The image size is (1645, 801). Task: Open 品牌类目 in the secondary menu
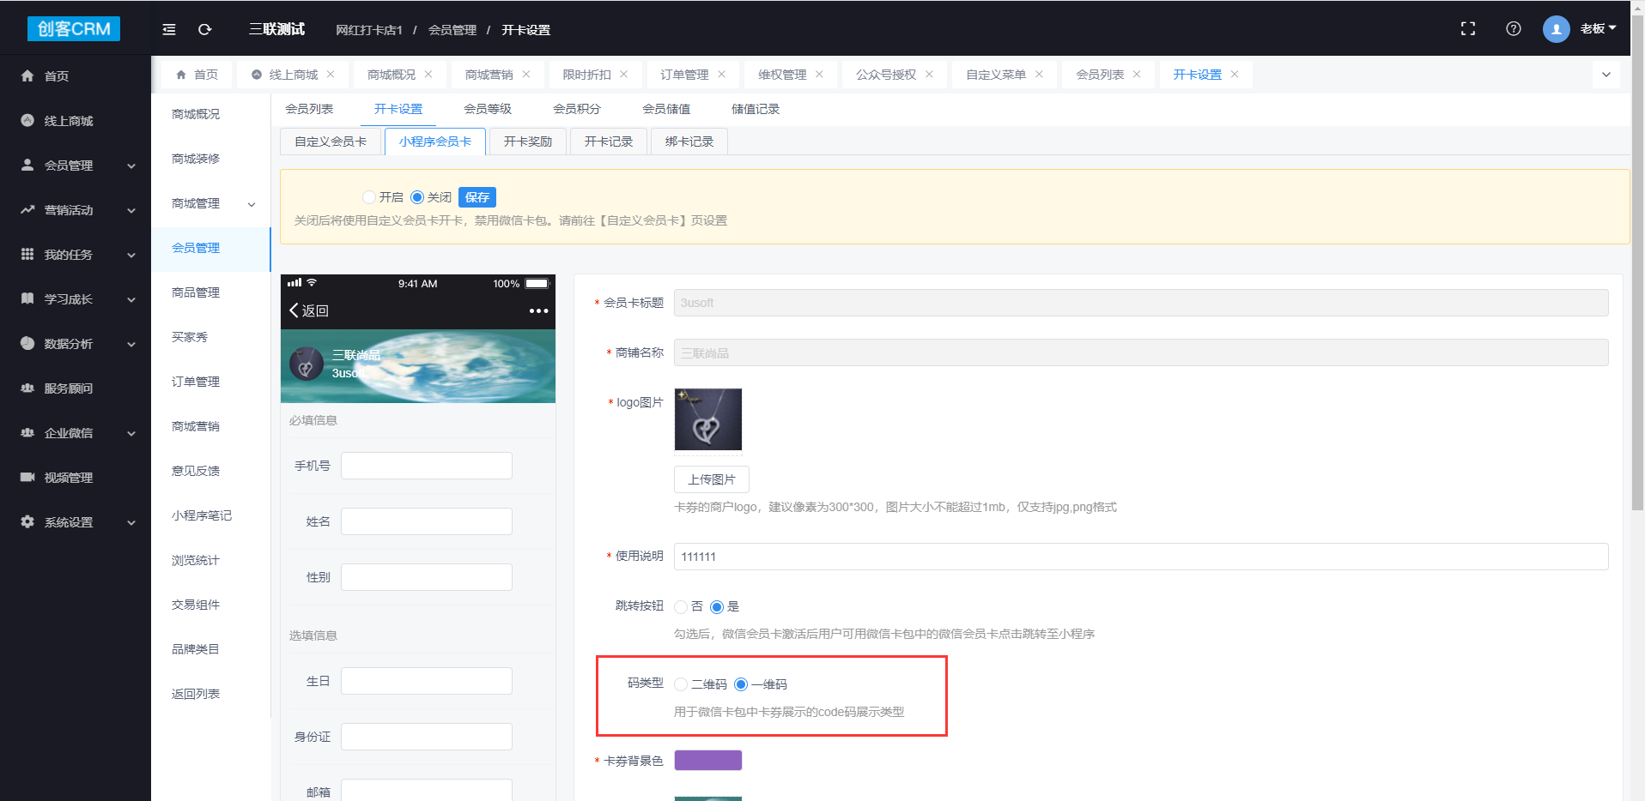pos(196,649)
